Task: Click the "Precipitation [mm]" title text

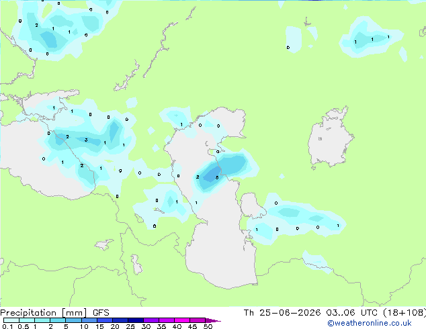Action: tap(44, 313)
